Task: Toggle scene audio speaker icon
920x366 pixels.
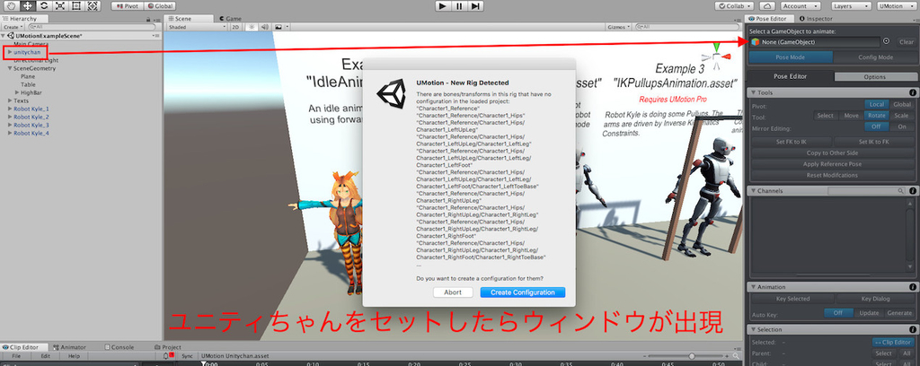Action: [265, 27]
